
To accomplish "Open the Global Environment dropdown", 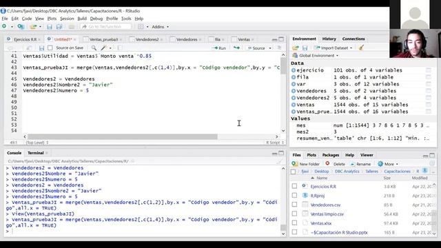I will (316, 55).
